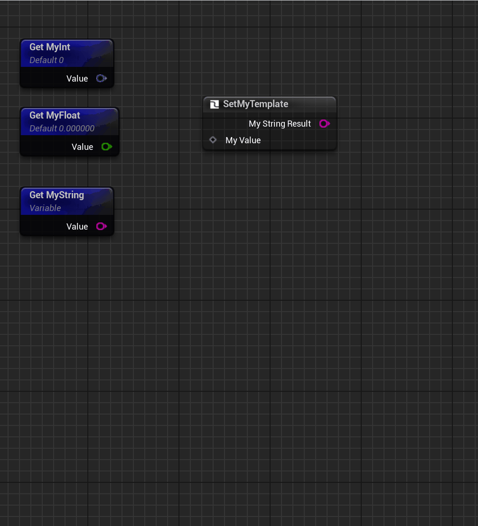Image resolution: width=478 pixels, height=526 pixels.
Task: Click the Value label on Get MyInt
Action: [77, 79]
